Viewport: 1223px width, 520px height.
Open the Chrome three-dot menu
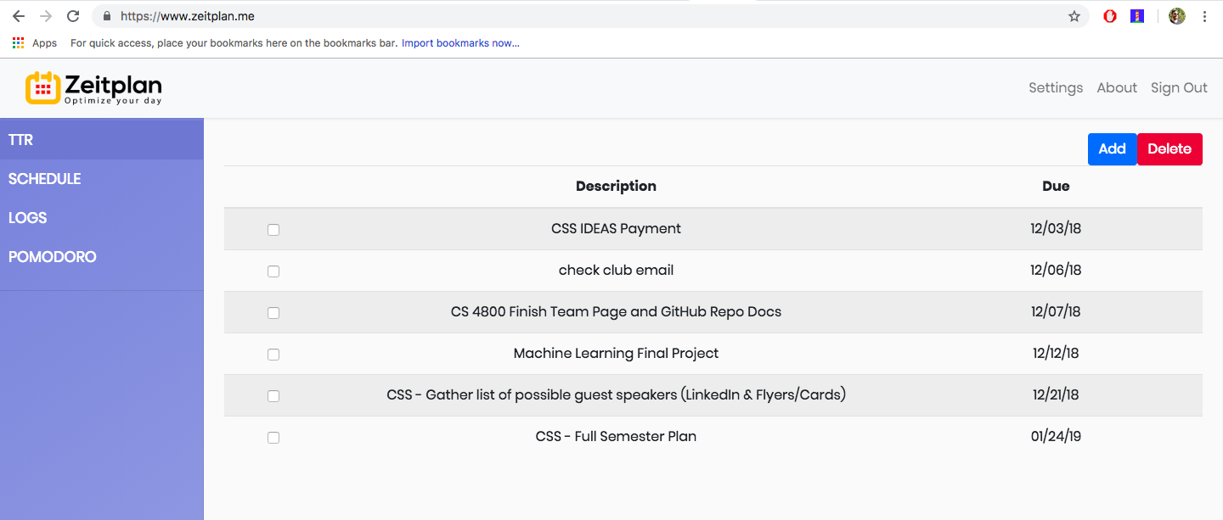(1204, 16)
